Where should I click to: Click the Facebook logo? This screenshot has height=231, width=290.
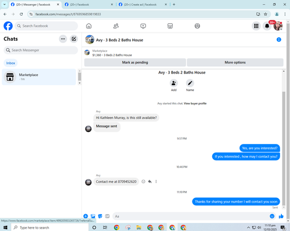tap(8, 26)
